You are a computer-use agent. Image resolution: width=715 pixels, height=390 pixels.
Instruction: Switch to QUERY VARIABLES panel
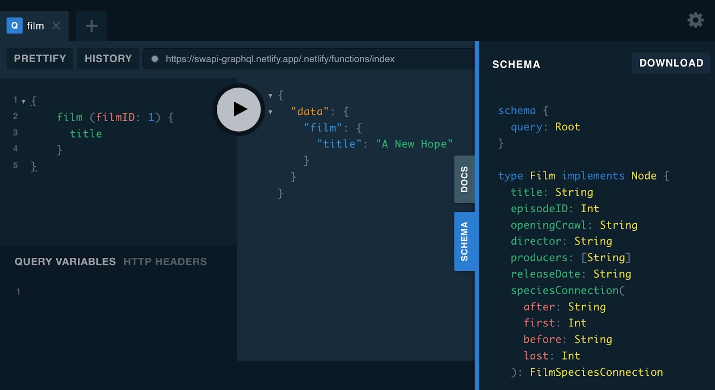tap(65, 262)
